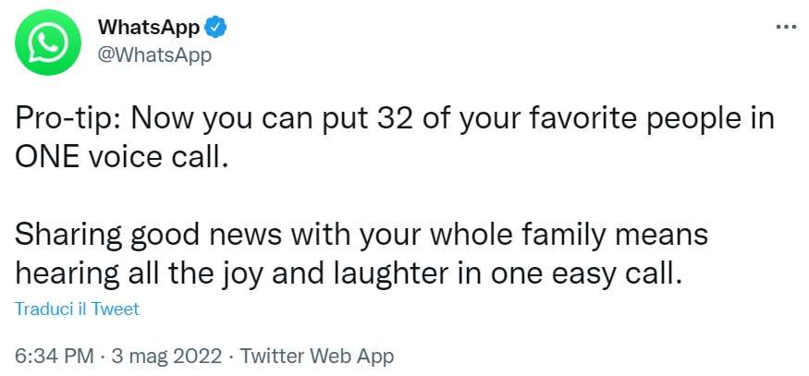Click the blue verified badge
This screenshot has width=809, height=376.
[215, 27]
